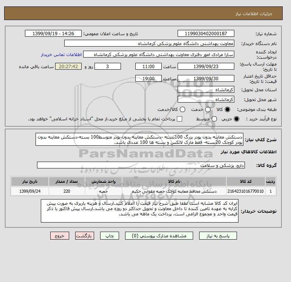The height and width of the screenshot is (282, 291).
Task: Click the تاریخ نیاز column header
Action: (30, 181)
